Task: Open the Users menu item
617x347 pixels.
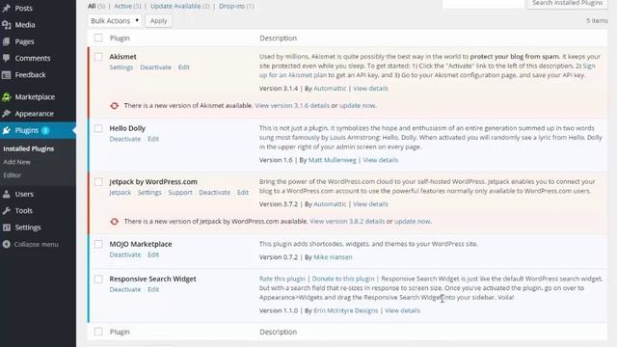Action: 24,194
